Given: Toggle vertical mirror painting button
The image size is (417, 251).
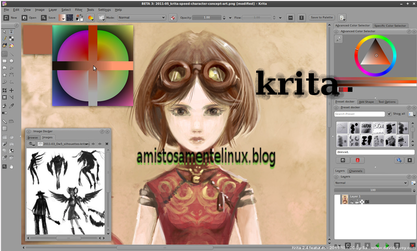Looking at the screenshot, I should pyautogui.click(x=301, y=18).
